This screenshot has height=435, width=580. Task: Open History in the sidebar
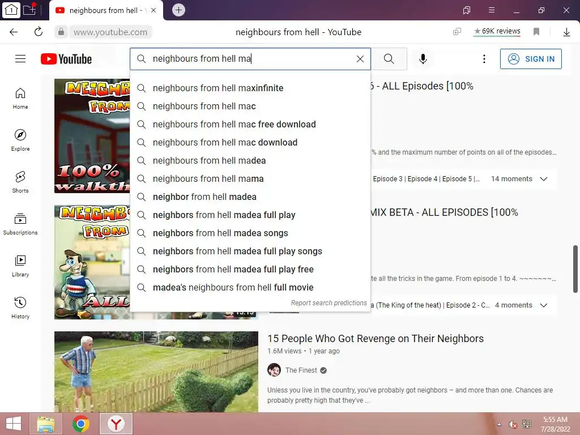click(20, 308)
